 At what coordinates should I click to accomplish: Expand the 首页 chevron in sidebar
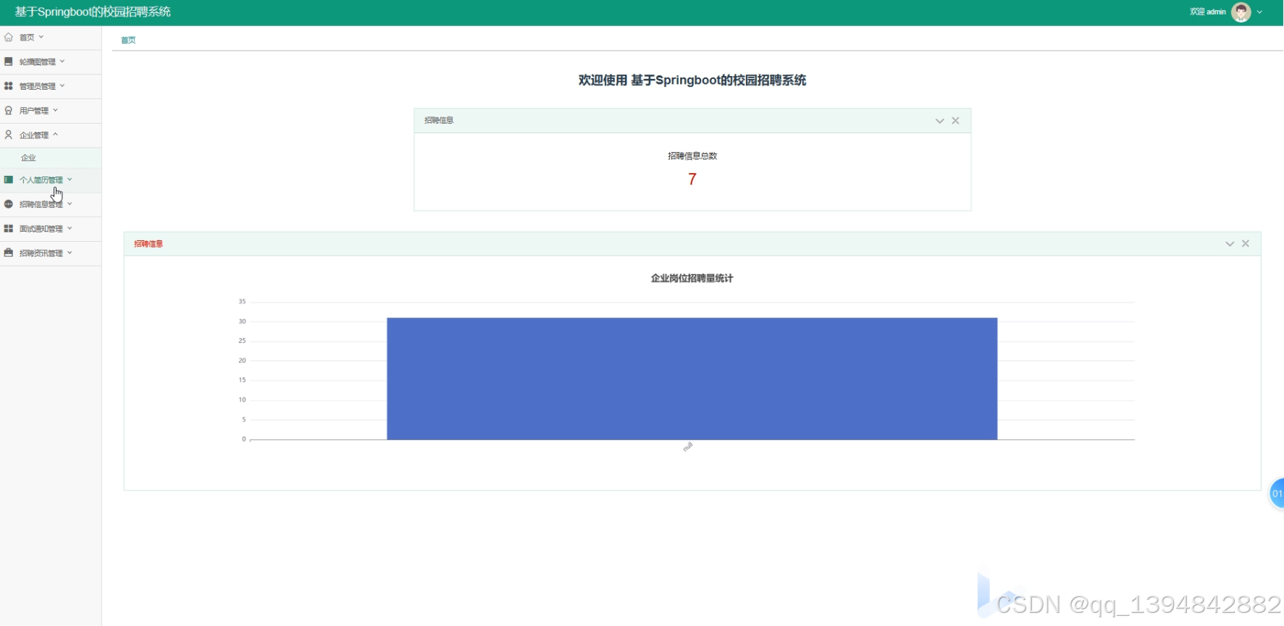pos(41,37)
